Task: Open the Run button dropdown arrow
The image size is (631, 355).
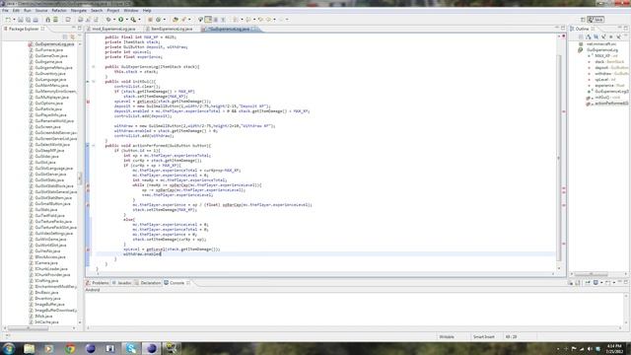Action: point(126,20)
